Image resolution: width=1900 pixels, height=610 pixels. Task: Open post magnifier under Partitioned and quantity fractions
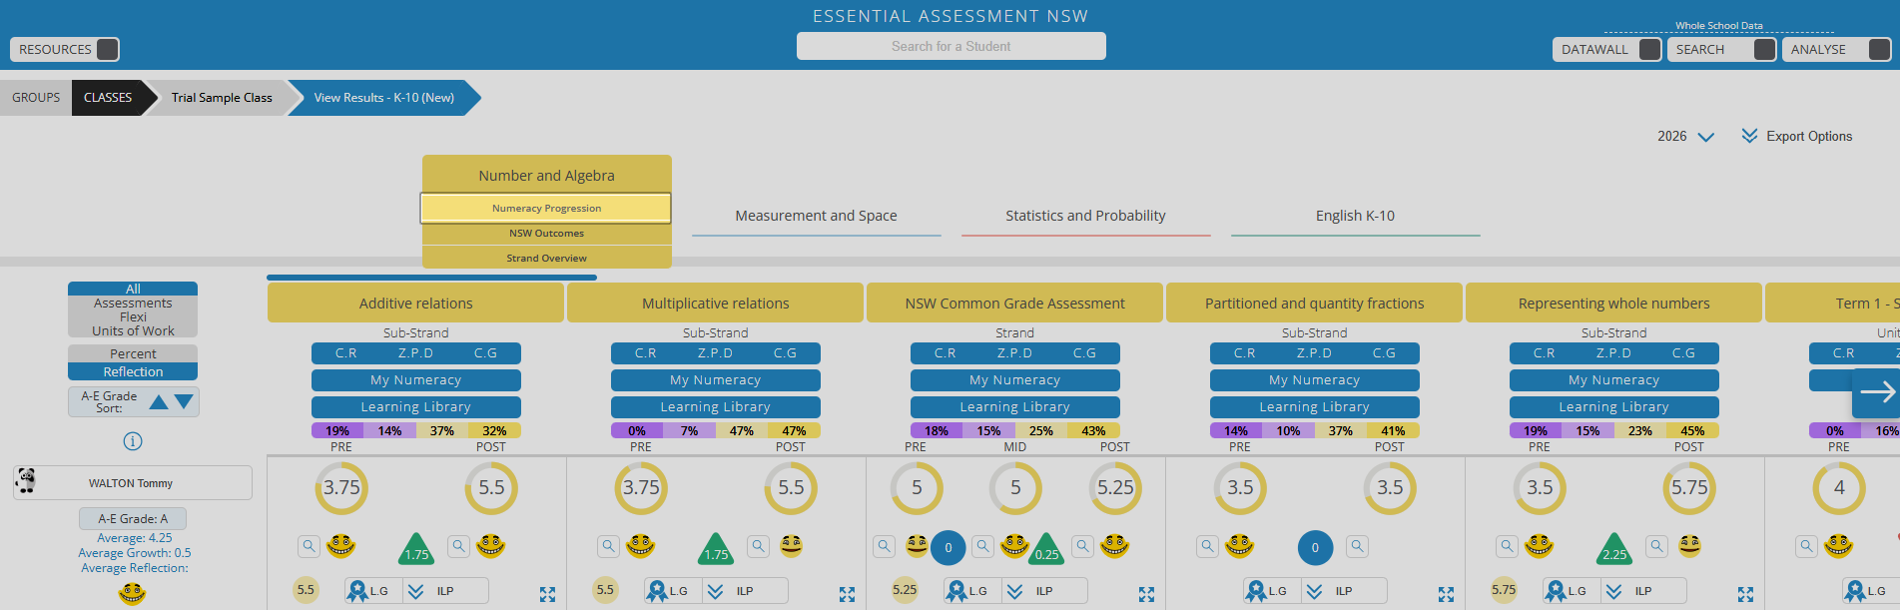pos(1358,546)
